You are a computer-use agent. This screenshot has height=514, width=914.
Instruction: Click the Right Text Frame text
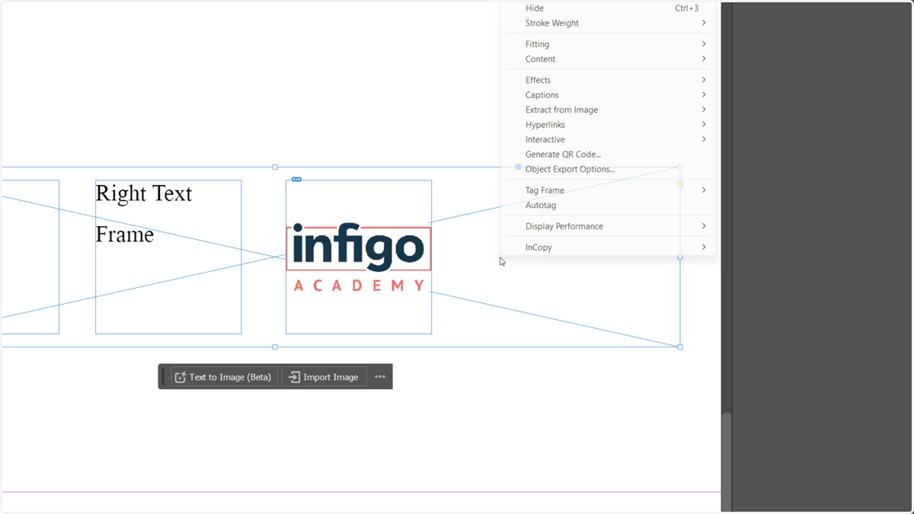pos(143,214)
